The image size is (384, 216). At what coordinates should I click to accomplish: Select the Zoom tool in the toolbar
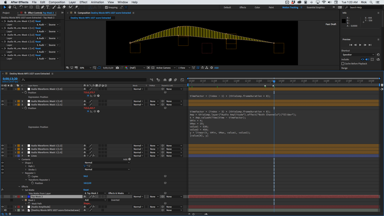coord(15,7)
